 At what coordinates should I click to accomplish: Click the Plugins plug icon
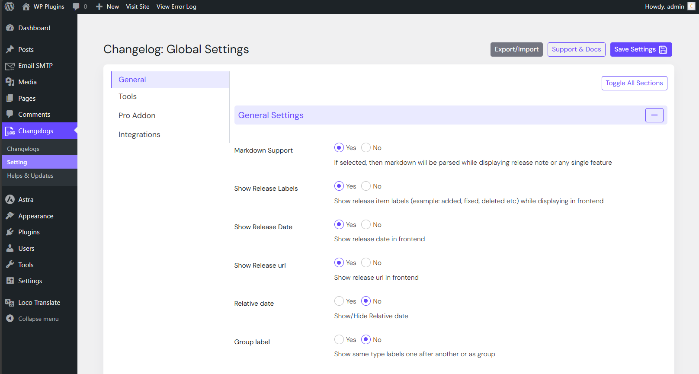(x=10, y=232)
